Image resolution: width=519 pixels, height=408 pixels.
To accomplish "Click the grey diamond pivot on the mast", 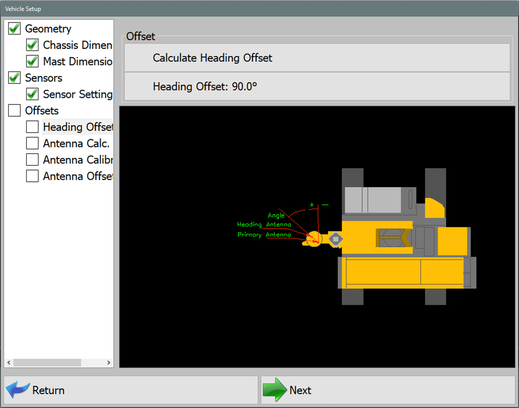I will (x=335, y=239).
